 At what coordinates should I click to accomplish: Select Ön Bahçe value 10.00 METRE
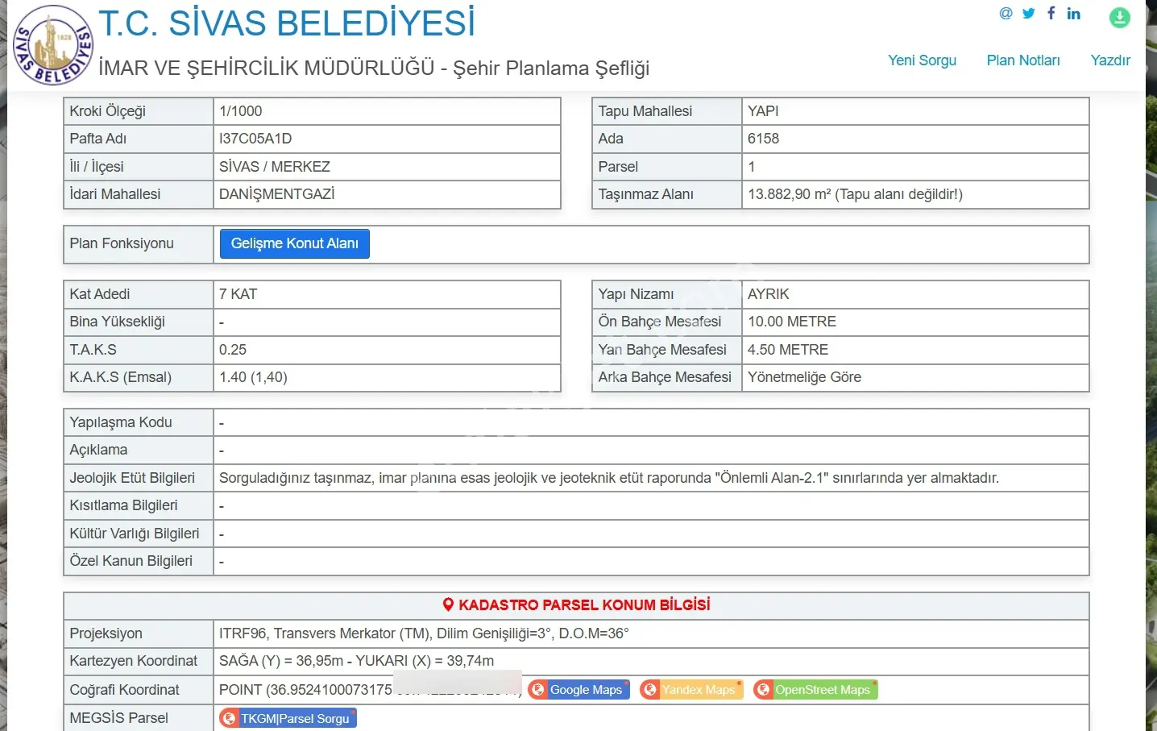click(x=792, y=322)
